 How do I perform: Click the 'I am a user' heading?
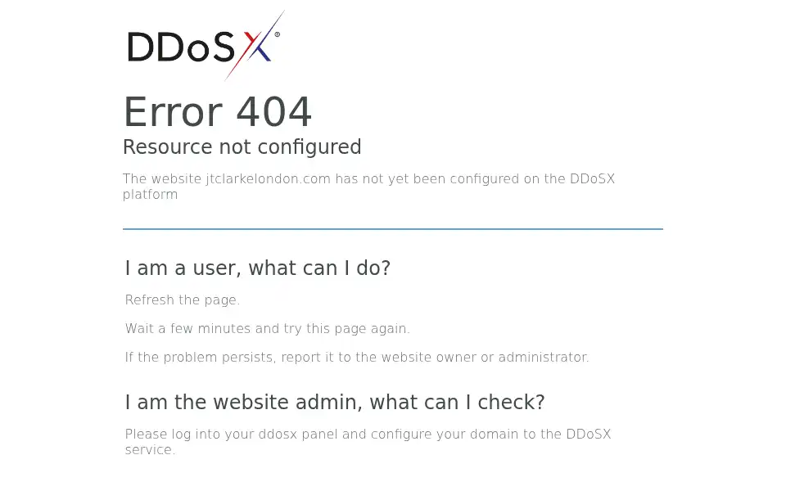click(258, 268)
